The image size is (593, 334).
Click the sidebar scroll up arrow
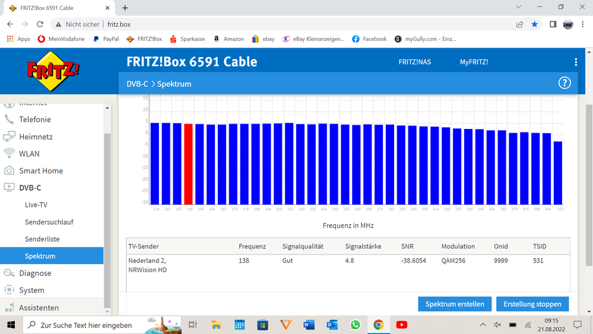click(x=107, y=108)
